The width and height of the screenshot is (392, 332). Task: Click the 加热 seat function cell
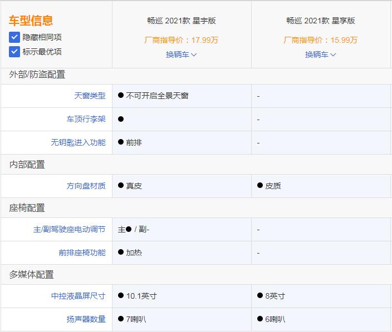coord(182,252)
